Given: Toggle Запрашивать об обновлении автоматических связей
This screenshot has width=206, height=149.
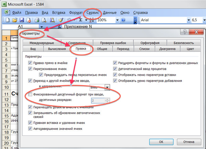Looking at the screenshot, I should pyautogui.click(x=30, y=113).
